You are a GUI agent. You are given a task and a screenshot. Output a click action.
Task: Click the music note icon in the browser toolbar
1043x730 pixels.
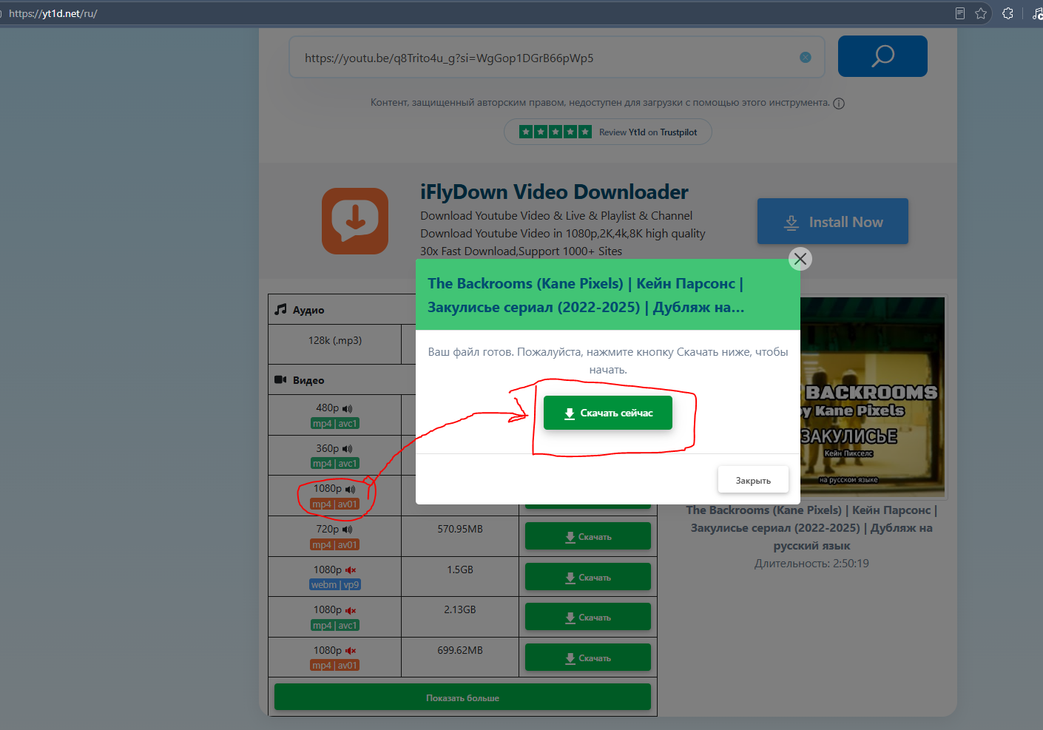click(x=1037, y=13)
